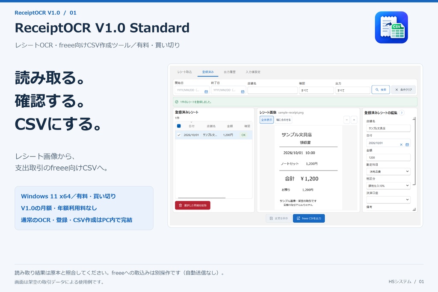This screenshot has height=292, width=438.
Task: Expand the 税区分 dropdown showing 課税仕入10%
Action: 388,186
